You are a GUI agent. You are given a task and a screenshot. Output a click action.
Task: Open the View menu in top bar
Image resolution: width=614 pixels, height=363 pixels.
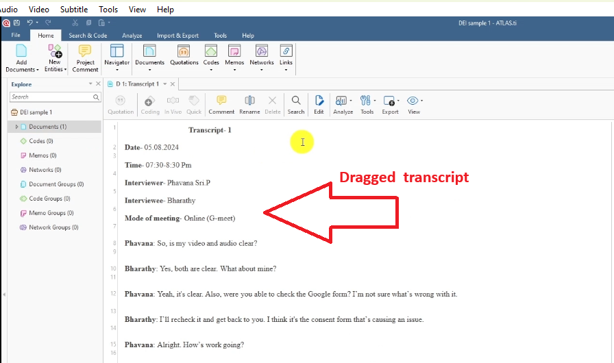click(137, 10)
